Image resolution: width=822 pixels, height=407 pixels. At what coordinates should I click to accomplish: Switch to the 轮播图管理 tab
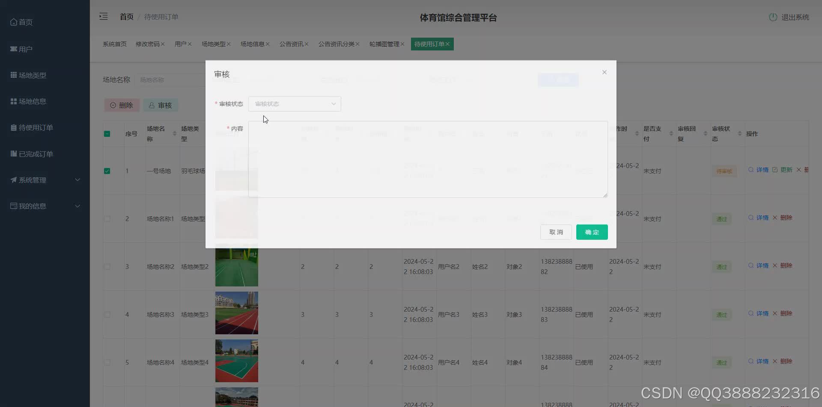point(384,44)
